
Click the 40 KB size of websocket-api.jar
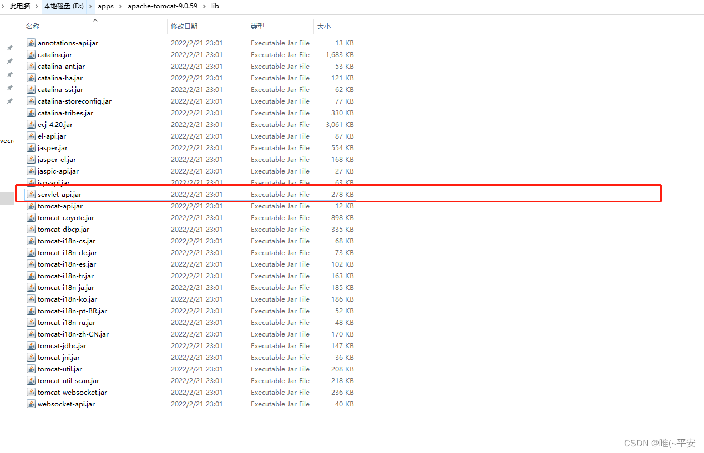pyautogui.click(x=344, y=404)
